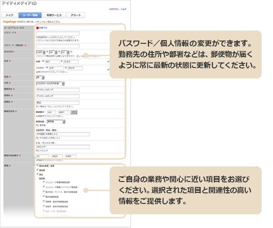The image size is (273, 228).
Task: Click the phone field containing 9389
Action: (x=71, y=156)
